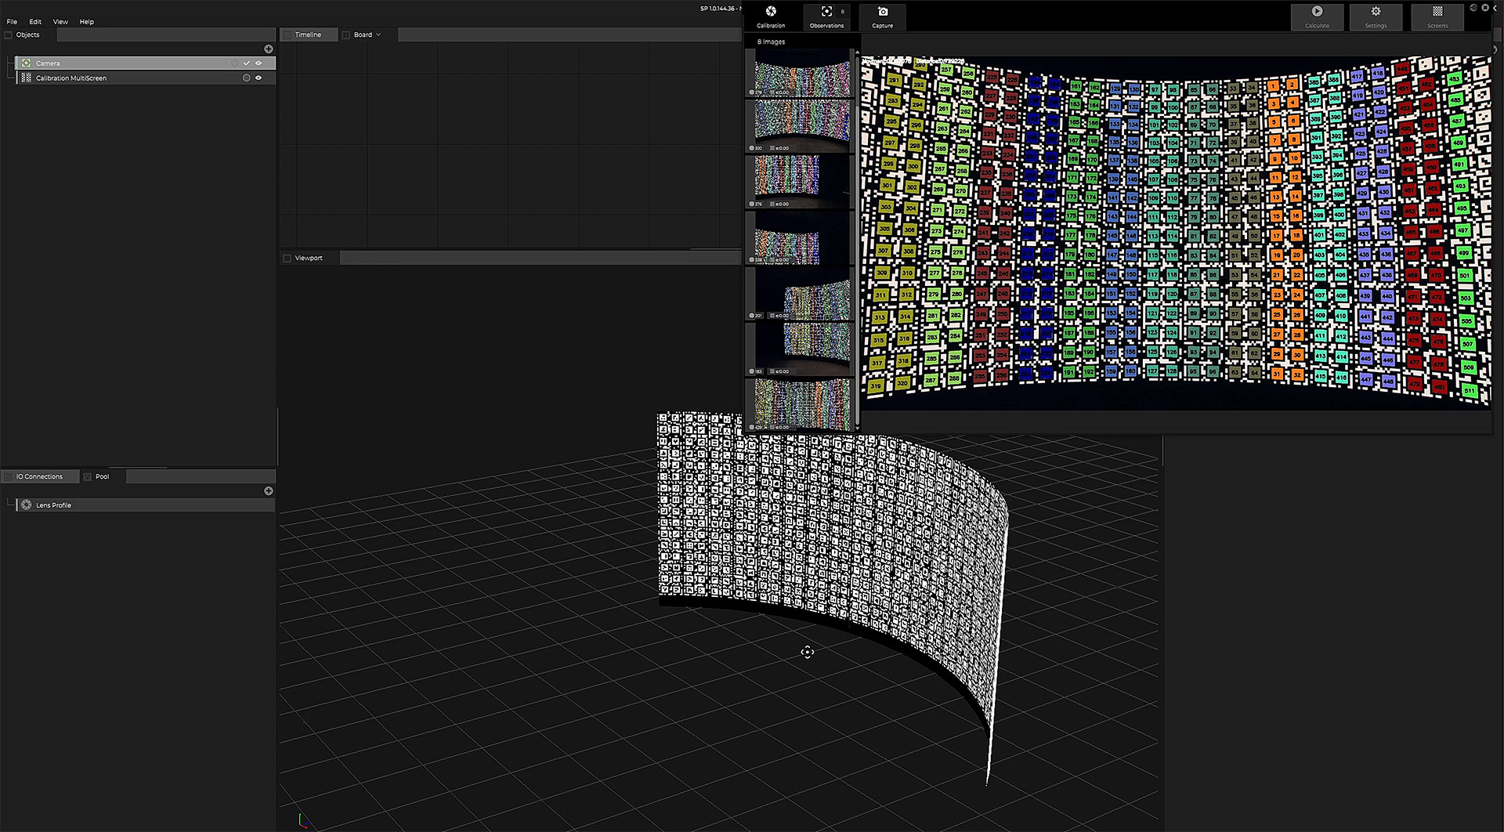The height and width of the screenshot is (832, 1504).
Task: Add a new object with plus icon in Objects panel
Action: [x=269, y=49]
